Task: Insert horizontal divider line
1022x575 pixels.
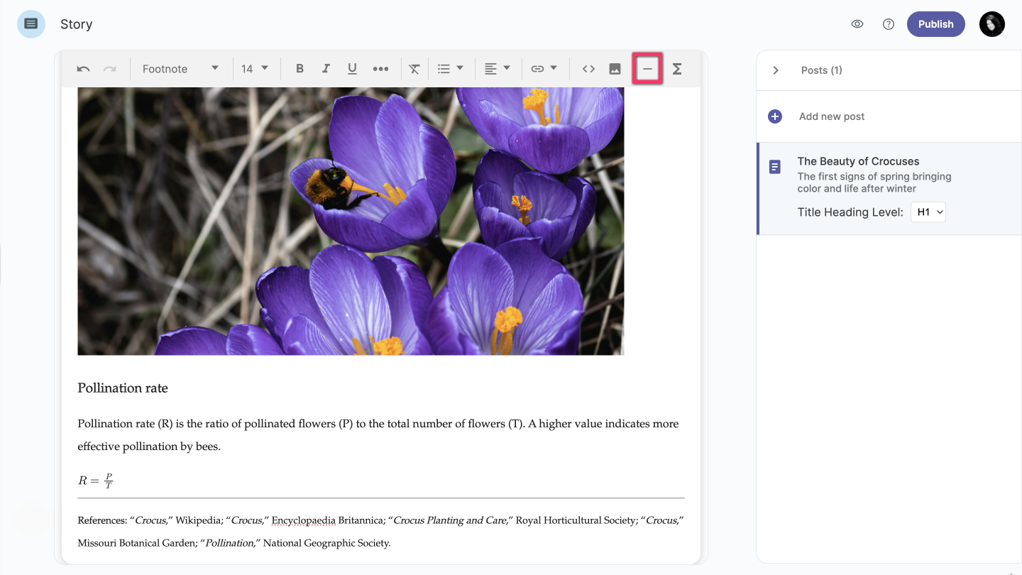Action: pos(647,69)
